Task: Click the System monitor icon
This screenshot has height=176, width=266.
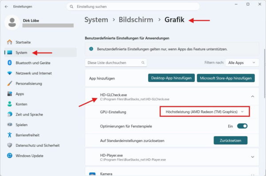Action: [9, 52]
